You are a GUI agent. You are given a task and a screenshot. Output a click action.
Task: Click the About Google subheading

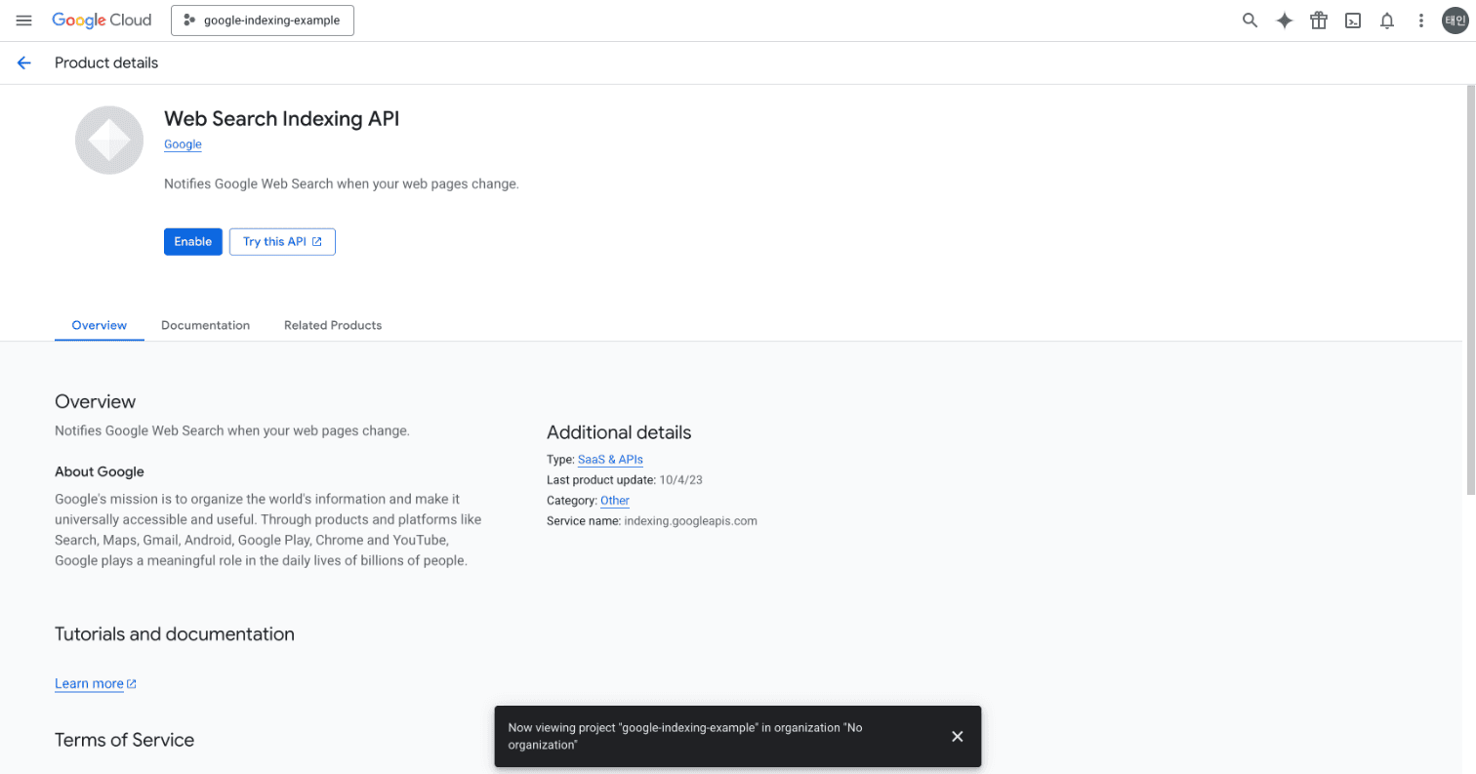point(100,472)
